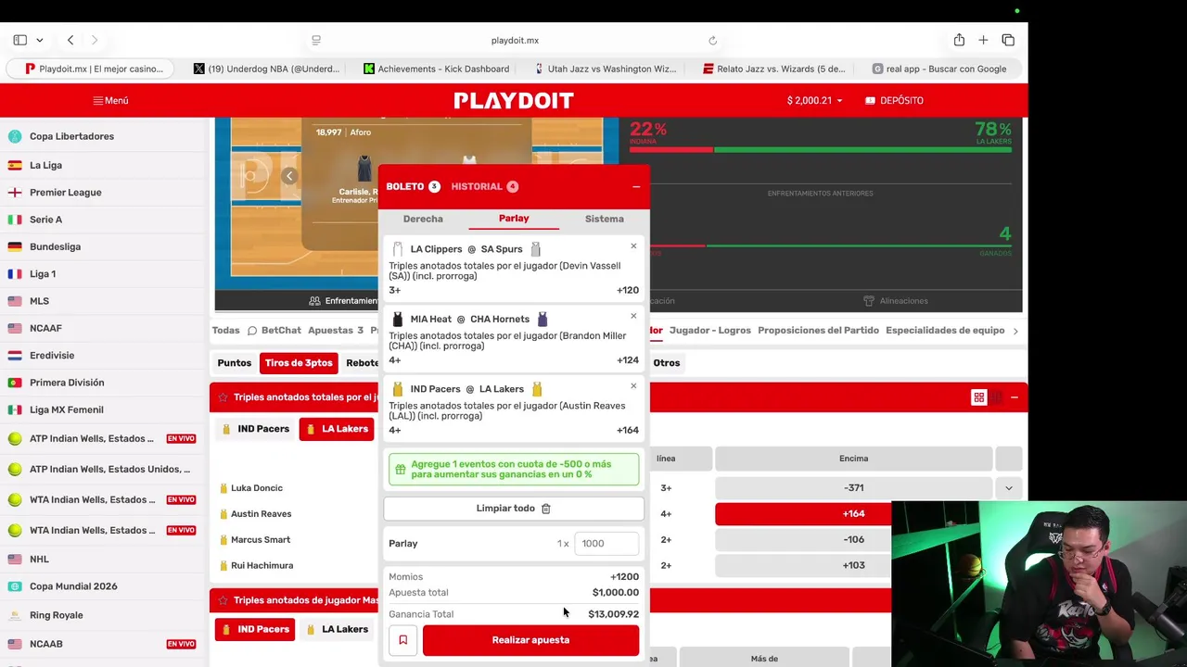Click the Parlay stake input field
The height and width of the screenshot is (667, 1187).
[x=606, y=544]
